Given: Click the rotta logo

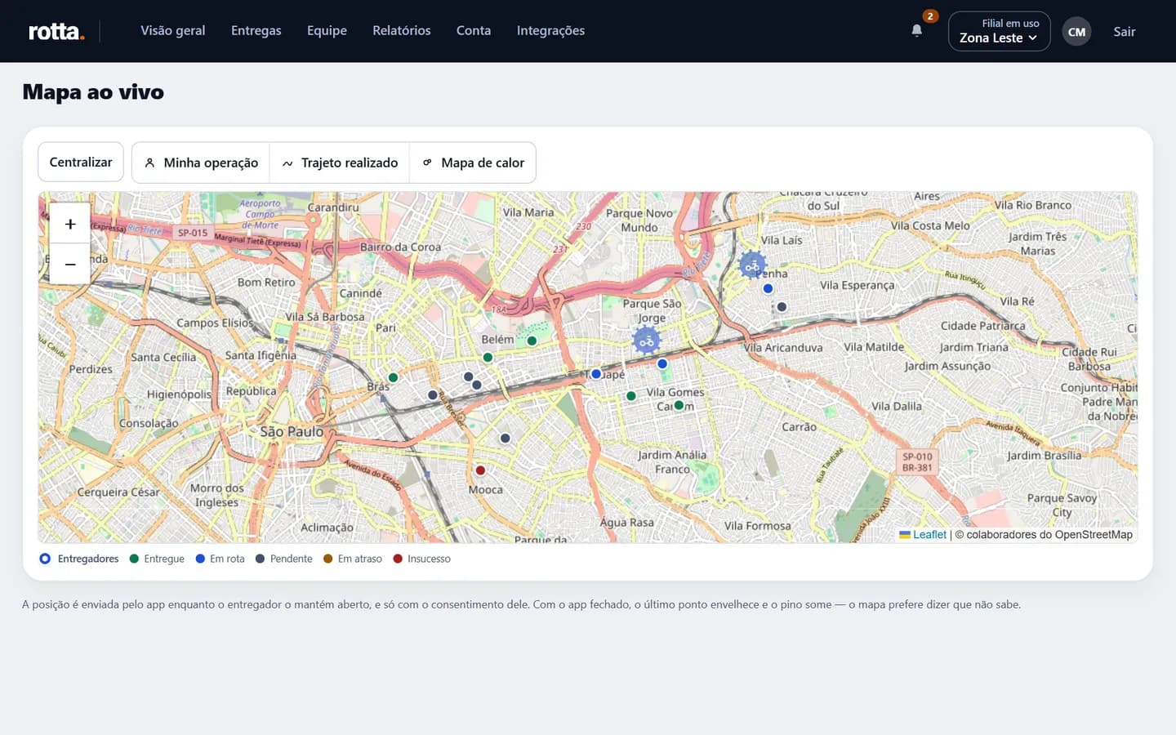Looking at the screenshot, I should [56, 31].
